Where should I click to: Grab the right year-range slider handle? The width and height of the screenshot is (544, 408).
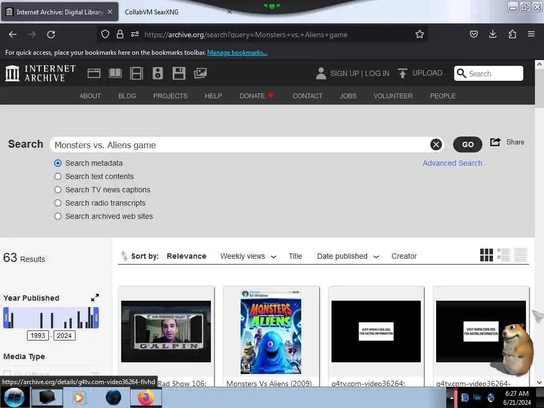coord(96,318)
